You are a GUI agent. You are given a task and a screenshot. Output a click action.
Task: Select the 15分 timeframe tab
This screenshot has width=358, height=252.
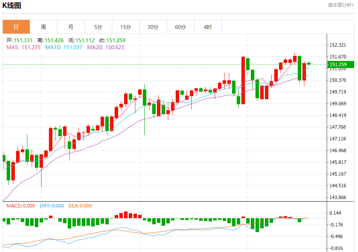click(126, 27)
